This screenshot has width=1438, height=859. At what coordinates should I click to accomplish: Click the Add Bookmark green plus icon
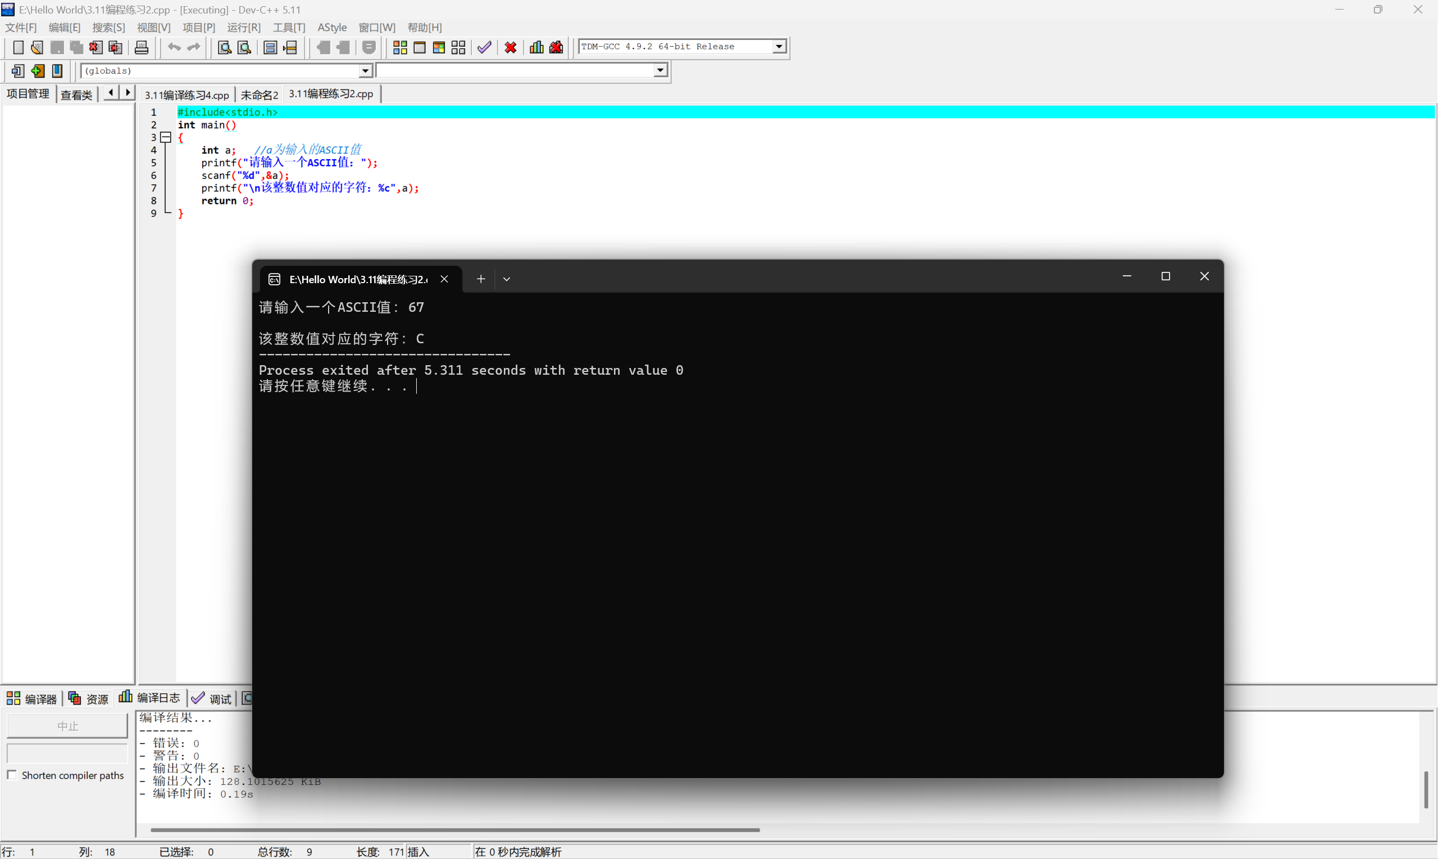[x=38, y=71]
